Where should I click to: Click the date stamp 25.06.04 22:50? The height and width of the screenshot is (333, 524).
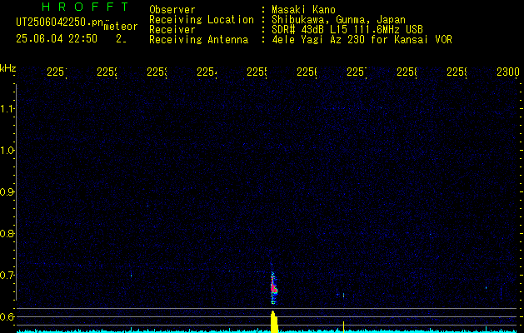tap(57, 39)
